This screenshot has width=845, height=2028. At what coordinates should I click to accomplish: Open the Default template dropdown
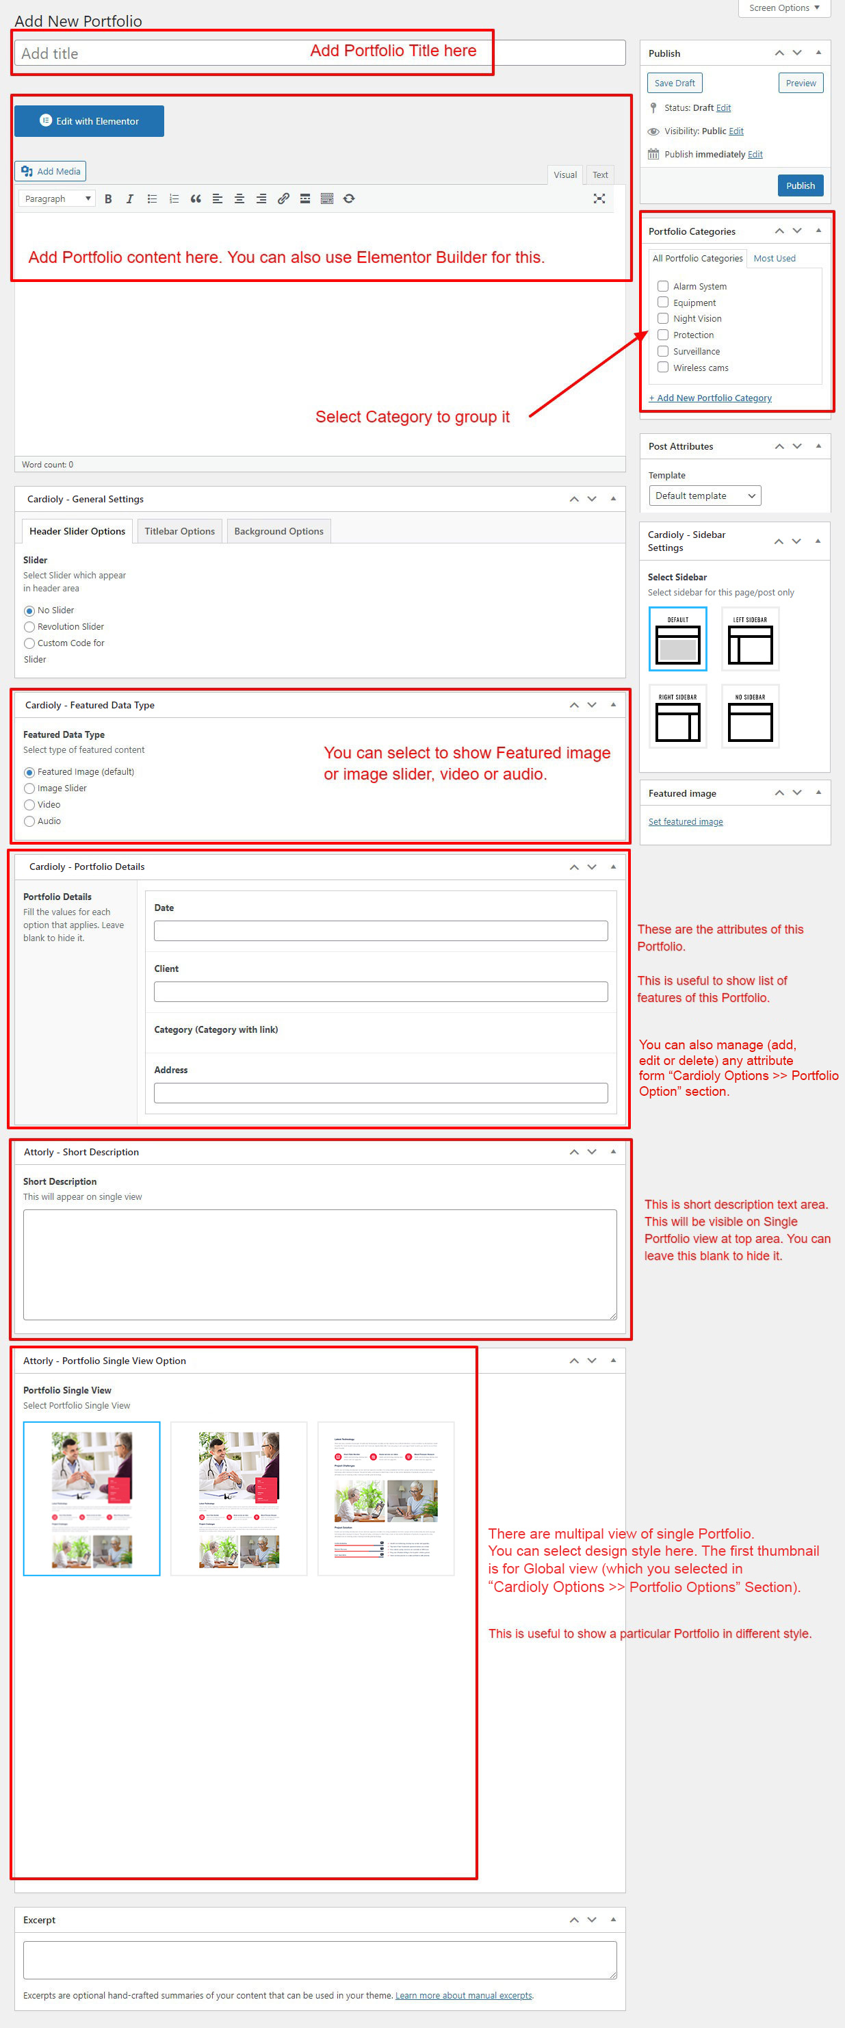pyautogui.click(x=704, y=496)
